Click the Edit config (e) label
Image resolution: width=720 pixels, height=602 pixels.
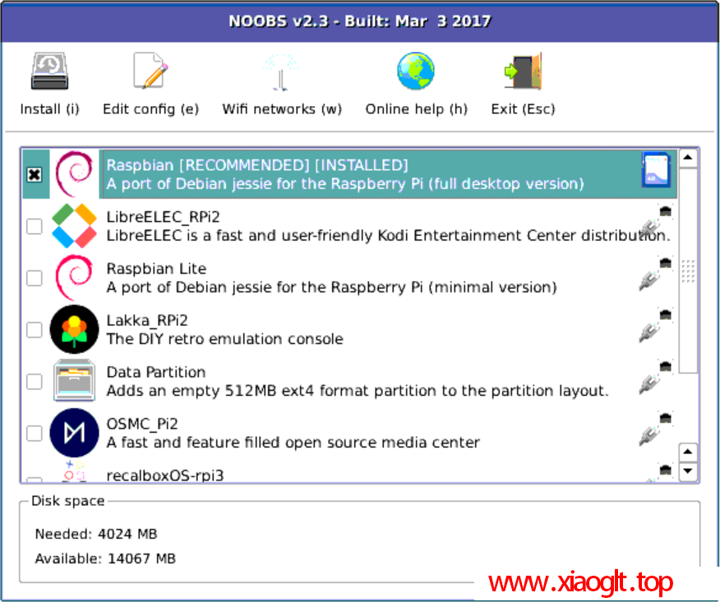pos(150,109)
